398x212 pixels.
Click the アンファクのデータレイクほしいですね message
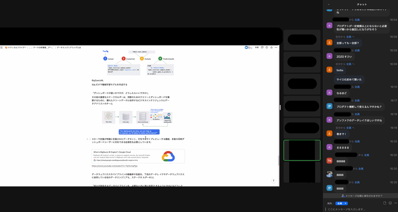point(359,120)
